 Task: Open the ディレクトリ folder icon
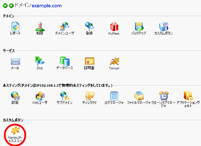pos(90,96)
